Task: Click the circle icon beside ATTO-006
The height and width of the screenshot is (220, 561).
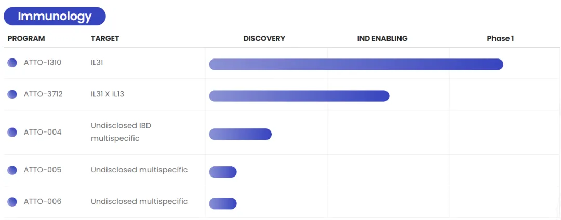Action: pyautogui.click(x=12, y=202)
